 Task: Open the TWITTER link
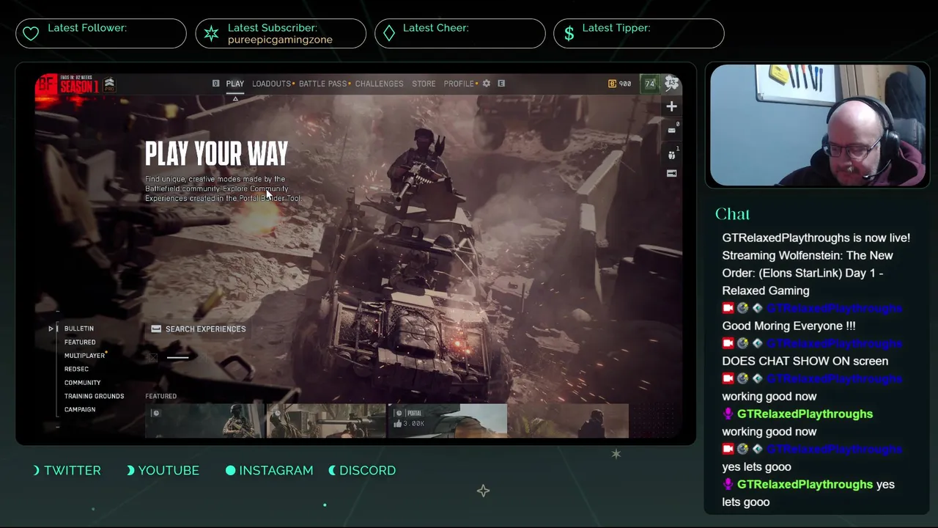(x=73, y=470)
